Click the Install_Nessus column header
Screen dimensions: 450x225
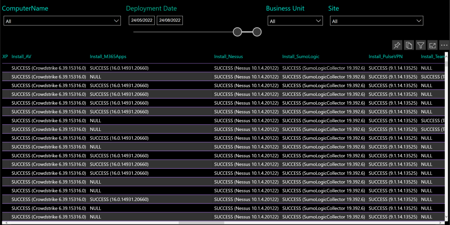click(229, 57)
